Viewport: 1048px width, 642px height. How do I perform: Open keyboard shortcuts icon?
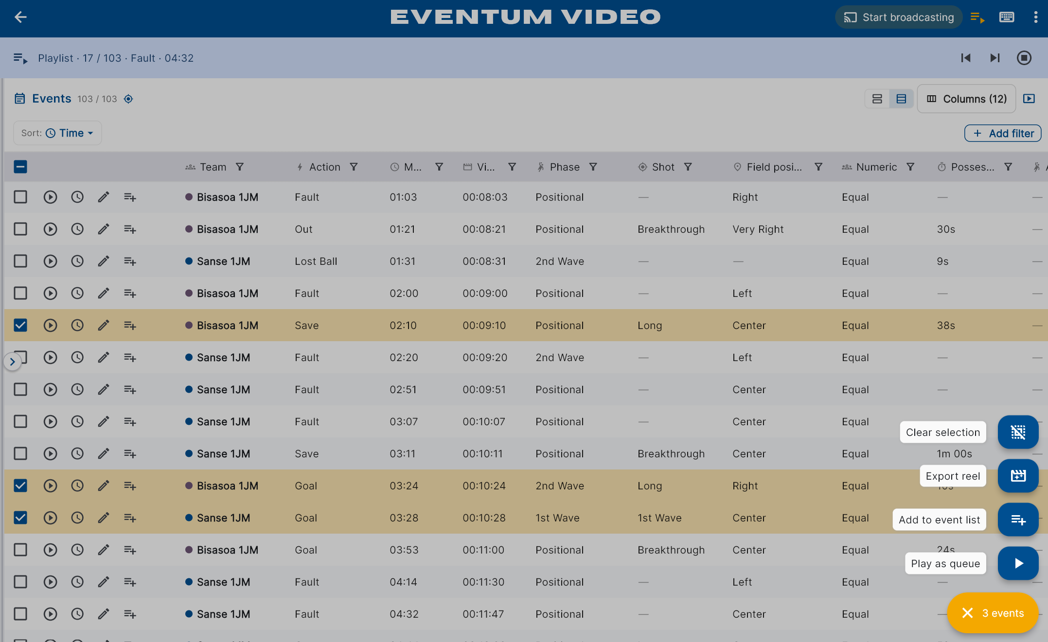click(1007, 17)
